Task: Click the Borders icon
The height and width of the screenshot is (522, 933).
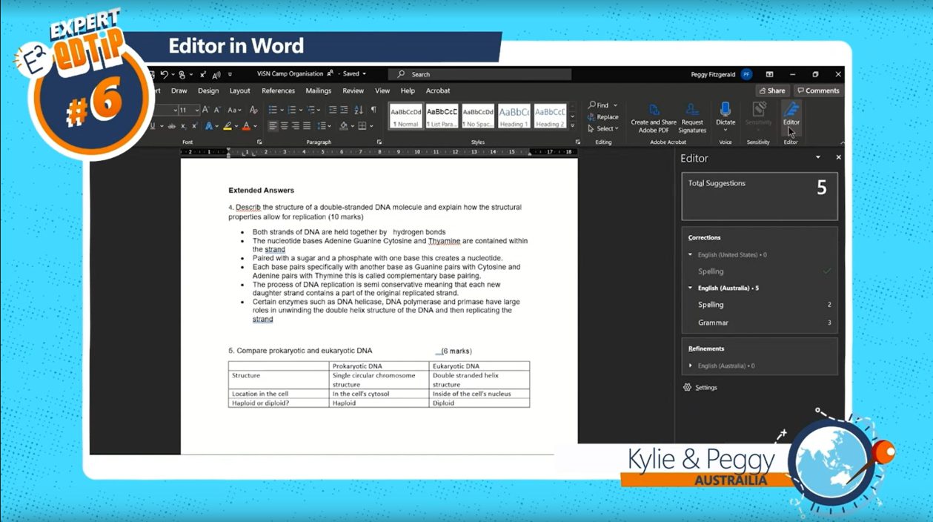Action: click(362, 126)
